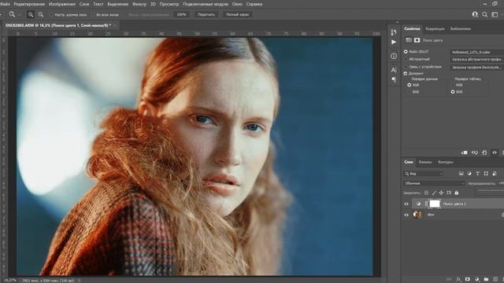Toggle resize windows to fit checkbox
This screenshot has height=283, width=504.
51,15
